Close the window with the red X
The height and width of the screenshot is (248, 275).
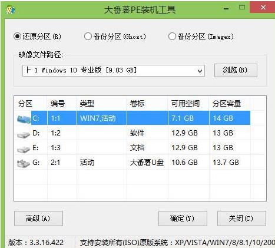(263, 8)
